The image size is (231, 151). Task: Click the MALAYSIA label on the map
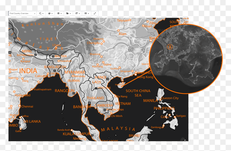click(x=118, y=129)
